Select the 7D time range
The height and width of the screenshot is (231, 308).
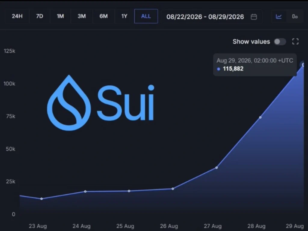[x=39, y=16]
